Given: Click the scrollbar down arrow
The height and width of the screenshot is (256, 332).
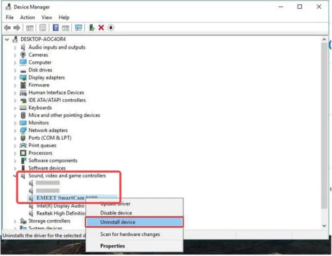Looking at the screenshot, I should tap(324, 226).
